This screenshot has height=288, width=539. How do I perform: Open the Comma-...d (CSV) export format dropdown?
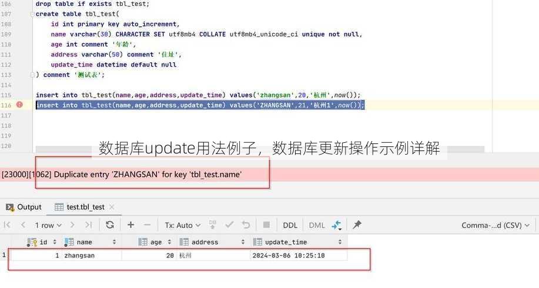(x=496, y=226)
